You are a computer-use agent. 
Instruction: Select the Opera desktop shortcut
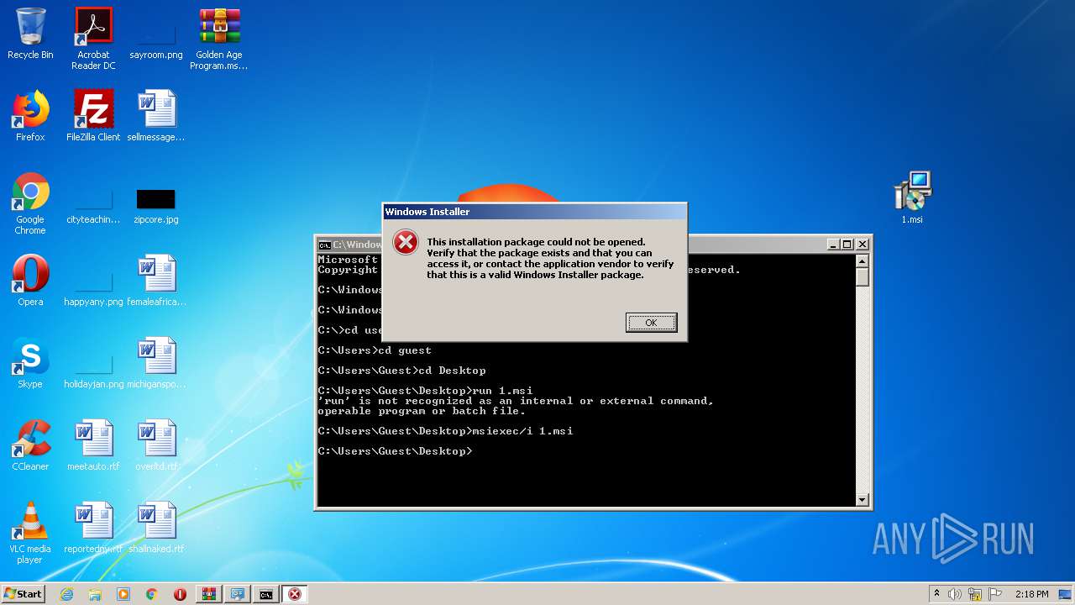pos(30,281)
